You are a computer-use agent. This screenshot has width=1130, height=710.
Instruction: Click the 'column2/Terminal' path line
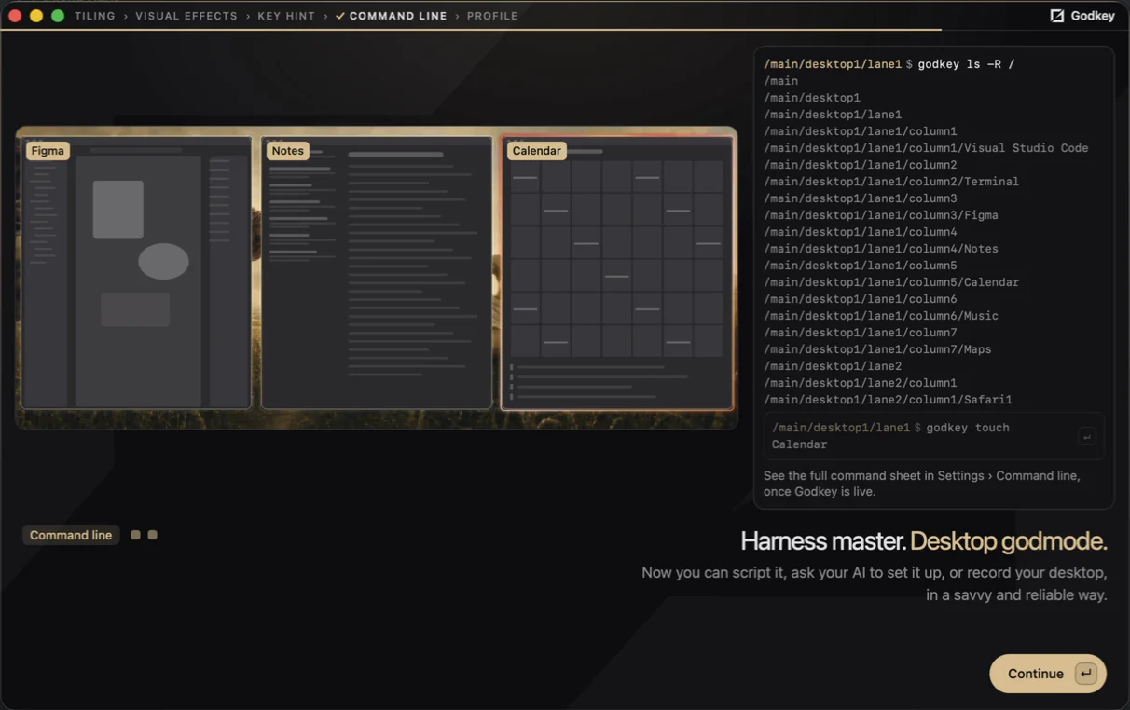[x=891, y=182]
